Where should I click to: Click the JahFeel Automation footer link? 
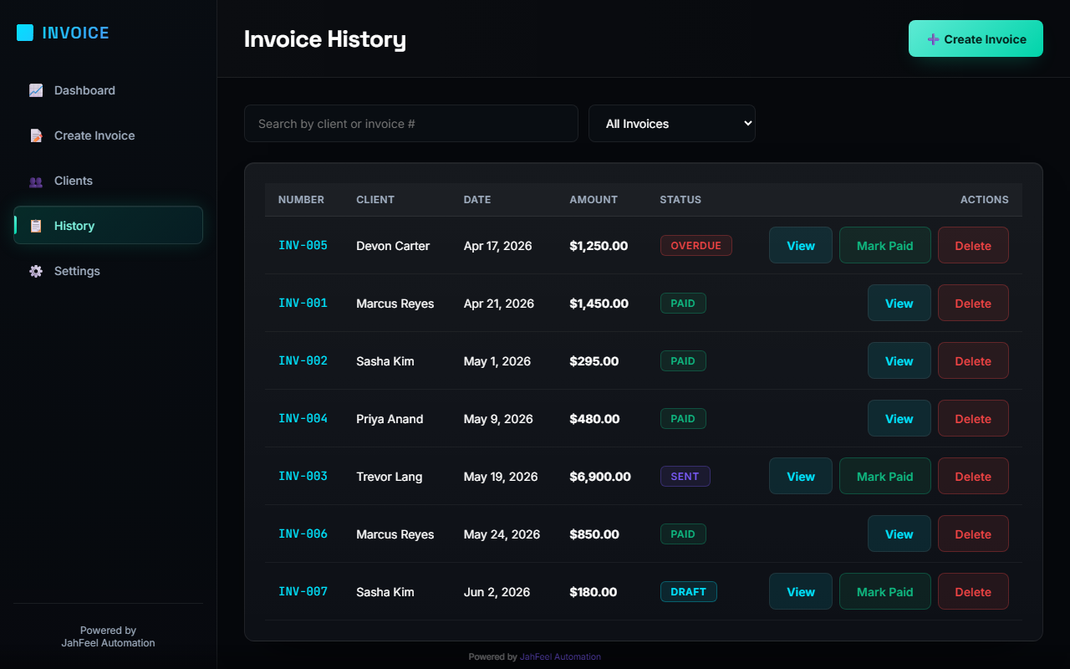[x=560, y=656]
